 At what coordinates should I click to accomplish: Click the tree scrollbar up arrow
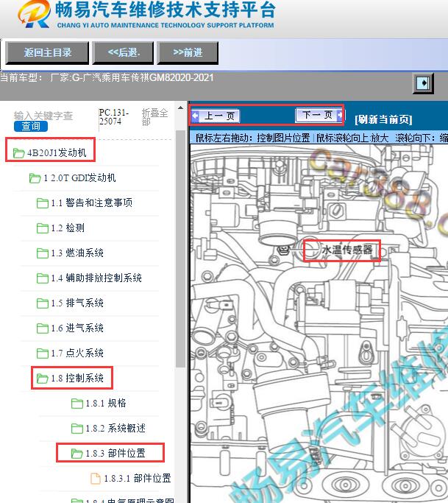180,108
